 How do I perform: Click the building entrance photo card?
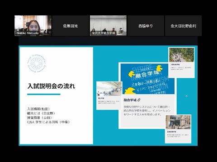click(178, 129)
